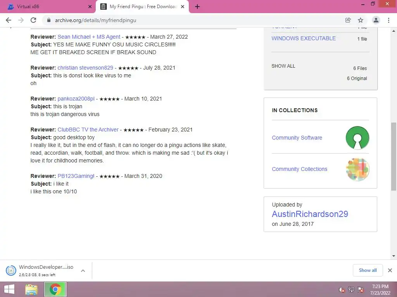Click text "this is trojan dangerous virus"
The width and height of the screenshot is (397, 297).
pyautogui.click(x=65, y=114)
